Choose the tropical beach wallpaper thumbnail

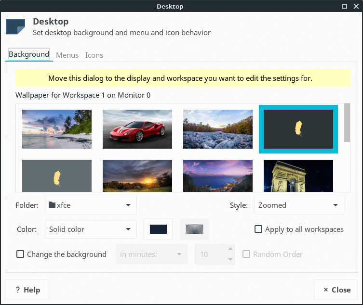(x=57, y=128)
